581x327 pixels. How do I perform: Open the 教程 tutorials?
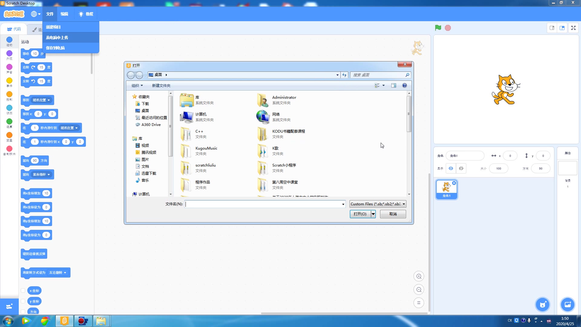click(x=86, y=14)
